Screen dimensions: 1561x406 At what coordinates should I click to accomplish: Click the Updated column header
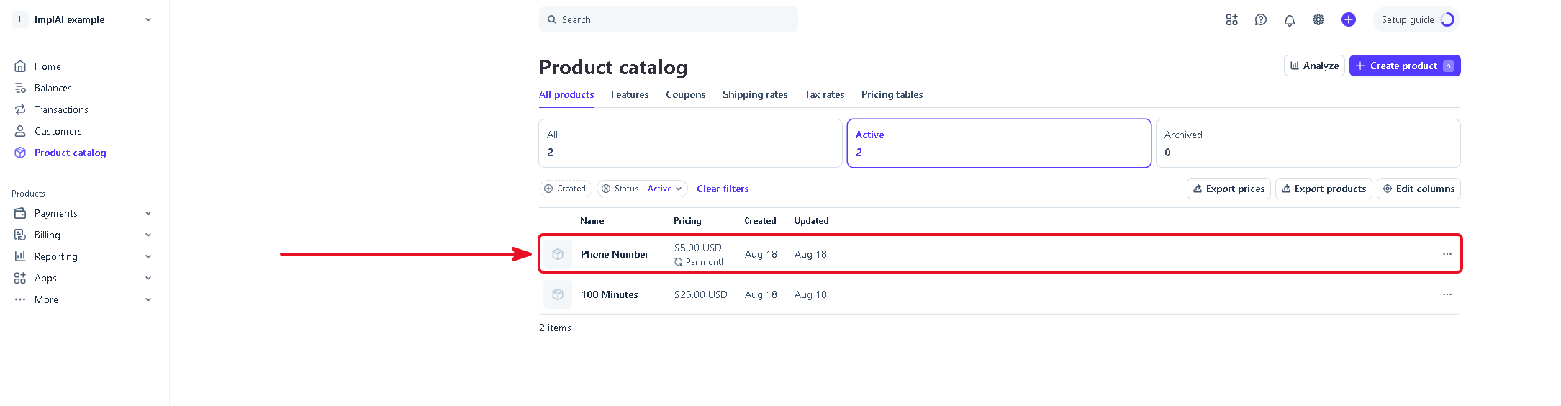pos(811,221)
